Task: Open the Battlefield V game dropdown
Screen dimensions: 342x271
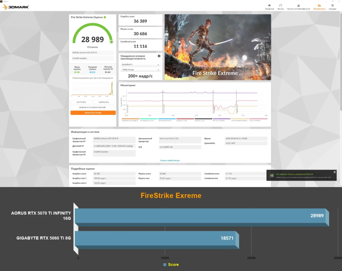Action: click(140, 65)
